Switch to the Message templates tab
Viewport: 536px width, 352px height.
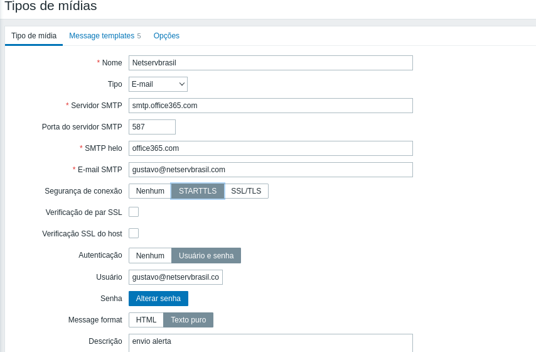point(102,36)
